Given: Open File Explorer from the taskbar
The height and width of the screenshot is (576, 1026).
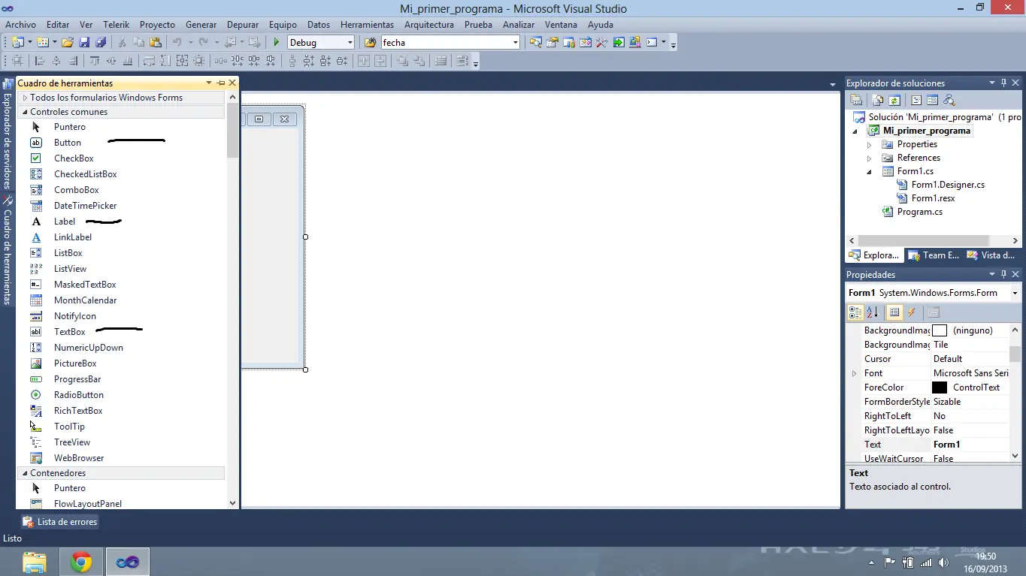Looking at the screenshot, I should point(35,562).
